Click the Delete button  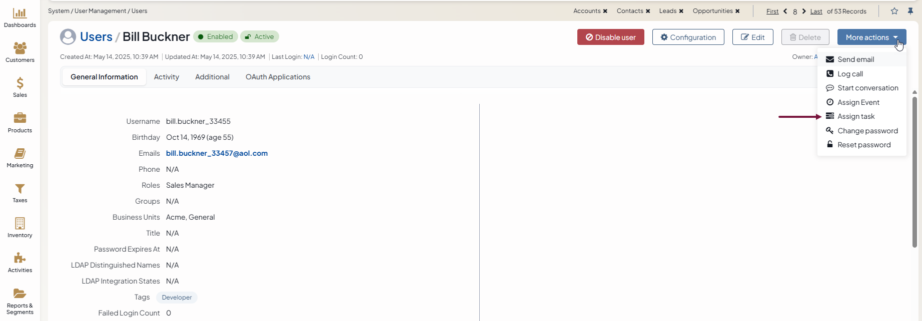click(805, 37)
